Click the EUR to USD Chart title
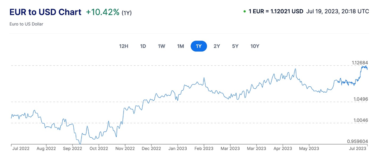Screen dimensions: 380x161 pos(45,12)
